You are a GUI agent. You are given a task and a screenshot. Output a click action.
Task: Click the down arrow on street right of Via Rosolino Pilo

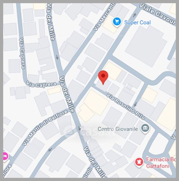135,104
